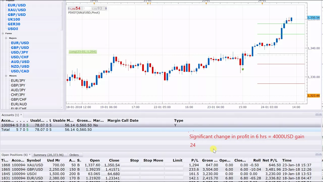Select EUR/USD under Popular
This screenshot has height=182, width=323.
coord(17,5)
